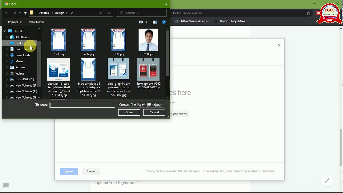The height and width of the screenshot is (193, 343).
Task: Refresh the ID folder view
Action: click(x=109, y=13)
